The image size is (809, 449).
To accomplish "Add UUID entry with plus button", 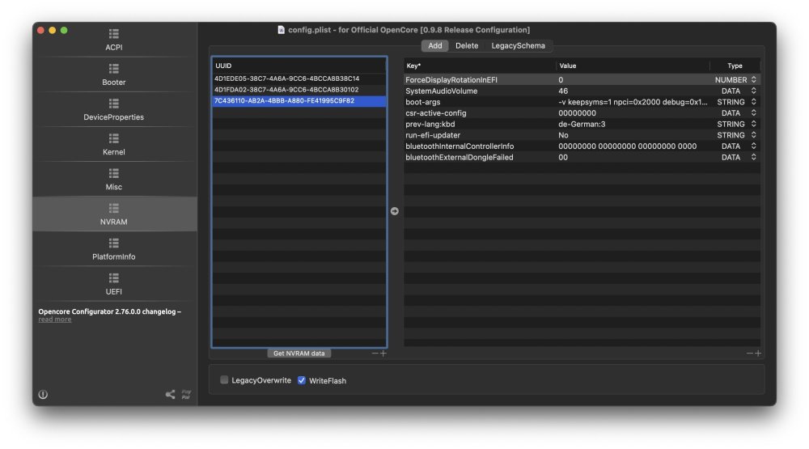I will click(x=383, y=353).
